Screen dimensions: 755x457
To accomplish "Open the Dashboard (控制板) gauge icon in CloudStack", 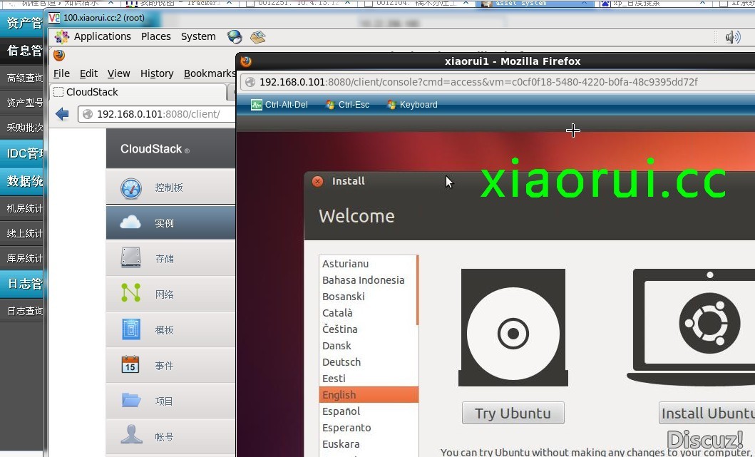I will click(131, 188).
